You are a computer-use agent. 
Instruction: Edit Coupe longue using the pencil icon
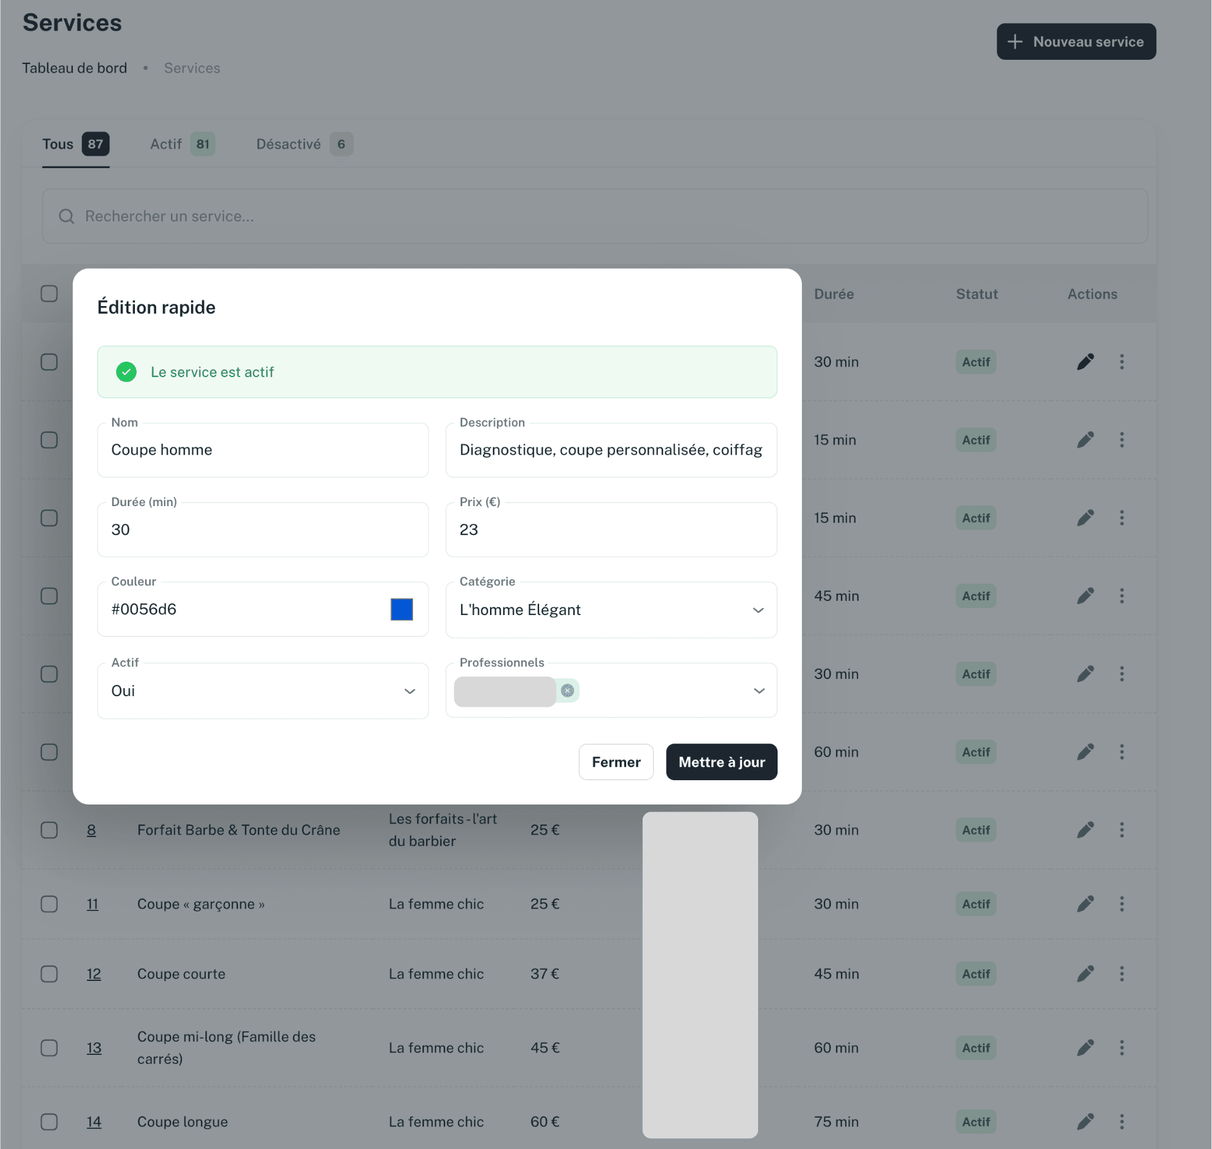1085,1121
